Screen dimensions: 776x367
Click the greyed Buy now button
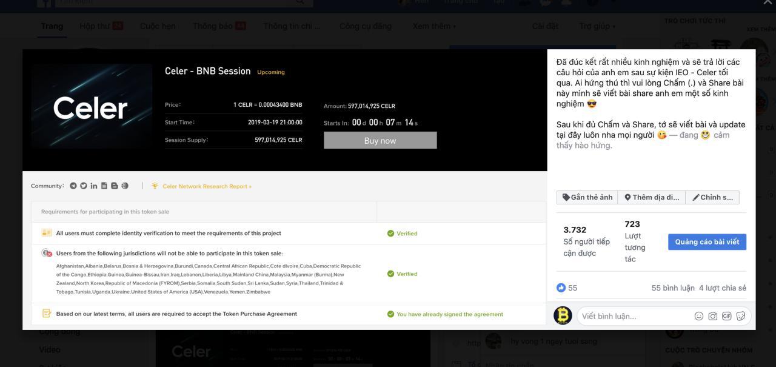[x=380, y=140]
